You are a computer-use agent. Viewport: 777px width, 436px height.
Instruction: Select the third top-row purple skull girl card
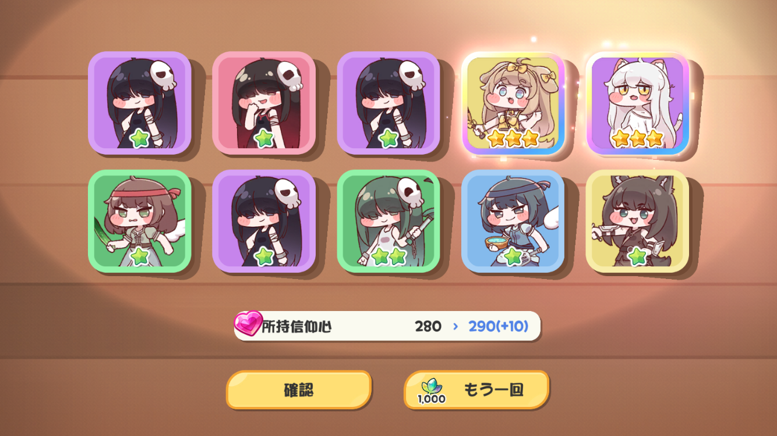[388, 103]
